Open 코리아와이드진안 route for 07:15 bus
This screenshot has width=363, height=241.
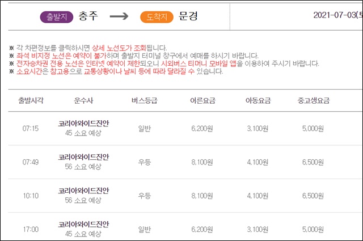(83, 124)
